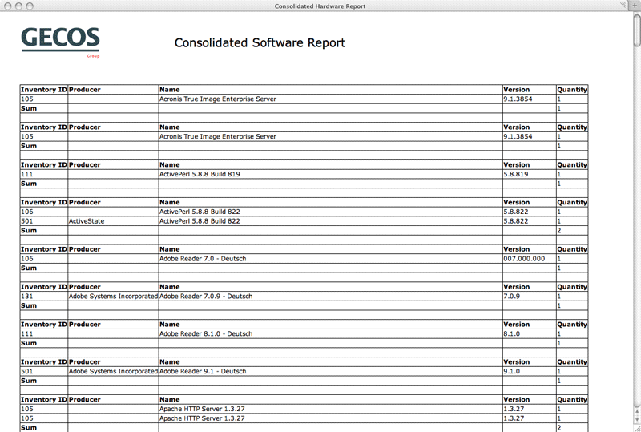The image size is (641, 432).
Task: Click version "007.000.000"
Action: [x=524, y=259]
